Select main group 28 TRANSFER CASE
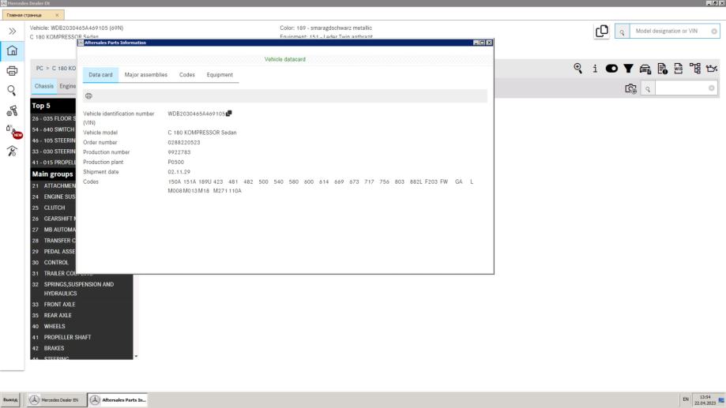This screenshot has width=726, height=408. [53, 241]
